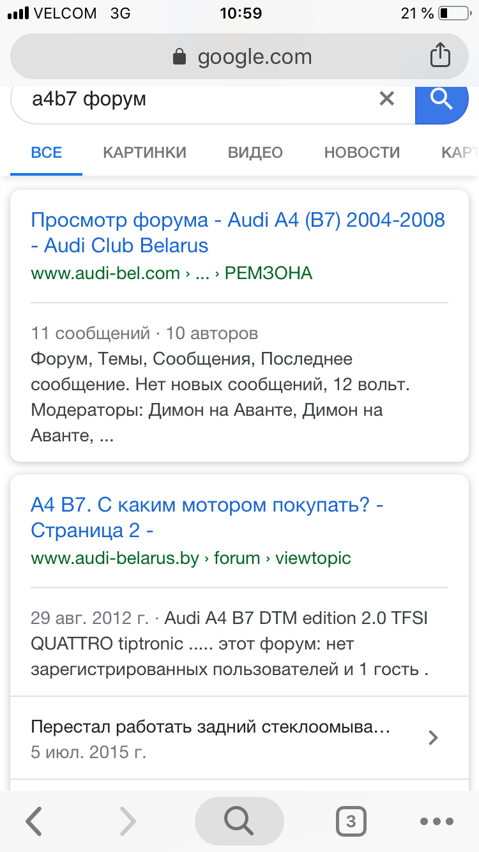Tap the lock icon beside google.com
The image size is (479, 852).
click(x=179, y=57)
